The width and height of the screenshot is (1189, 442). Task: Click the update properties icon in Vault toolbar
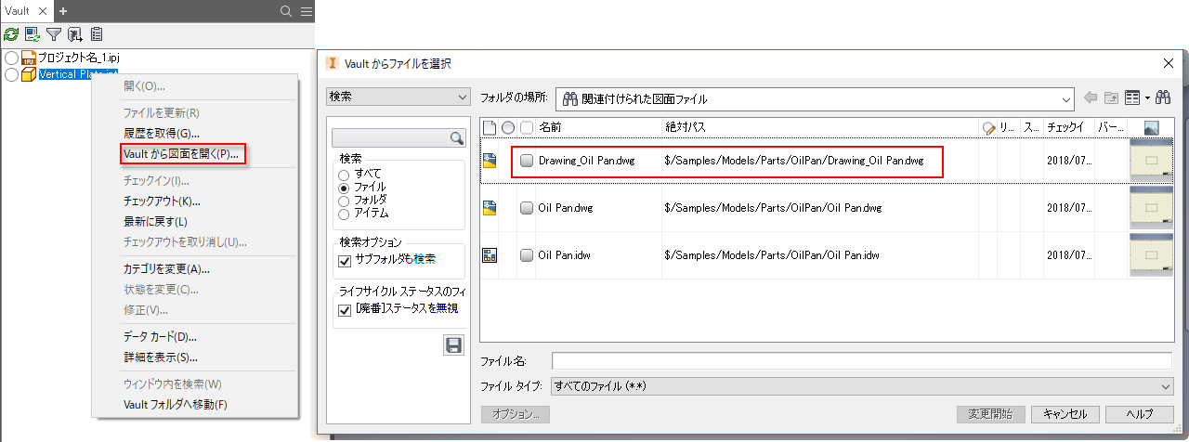pos(33,34)
